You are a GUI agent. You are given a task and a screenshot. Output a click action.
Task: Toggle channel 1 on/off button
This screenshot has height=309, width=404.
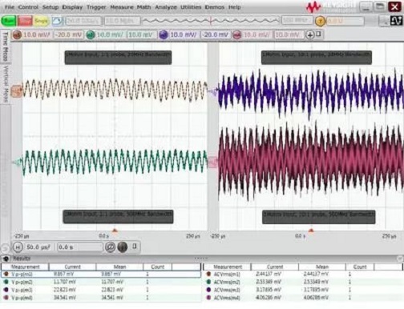[x=17, y=35]
